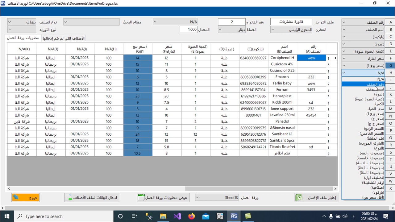Select barcode cell 8699141157104
The height and width of the screenshot is (222, 395).
[254, 90]
